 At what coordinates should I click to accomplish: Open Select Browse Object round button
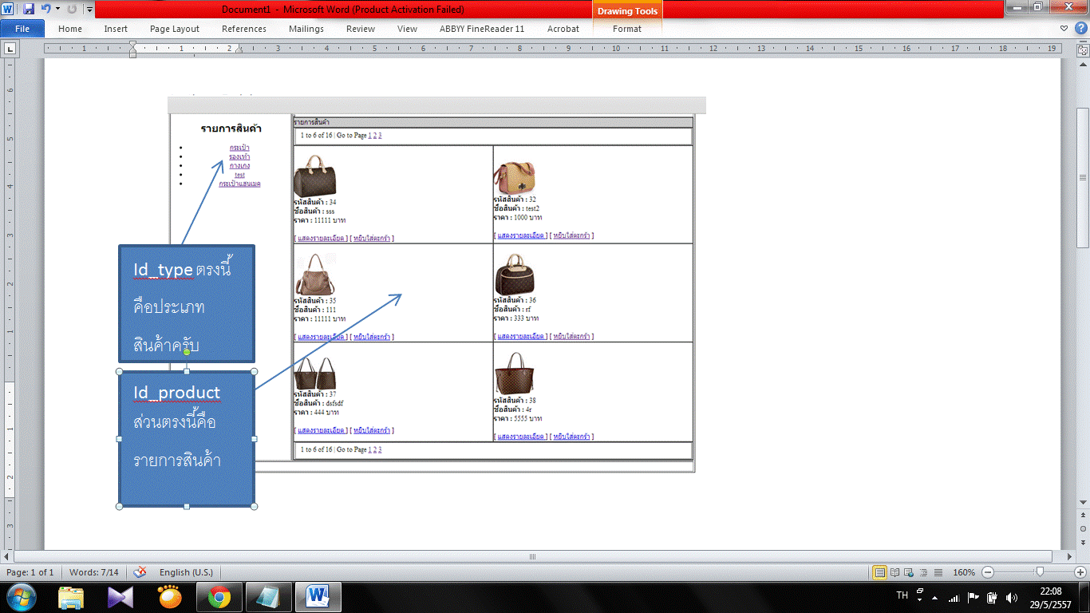[x=1083, y=528]
